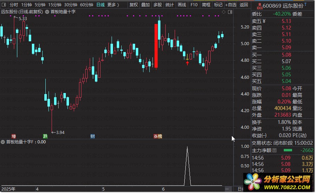Screen dimensions: 316x193
Task: Open the 复权 adjustment option
Action: (133, 5)
